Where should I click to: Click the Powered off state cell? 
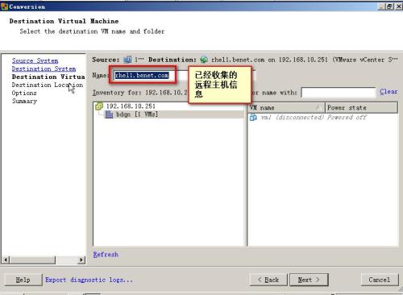click(347, 118)
